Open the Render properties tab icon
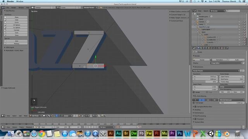The width and height of the screenshot is (248, 139). point(198,48)
